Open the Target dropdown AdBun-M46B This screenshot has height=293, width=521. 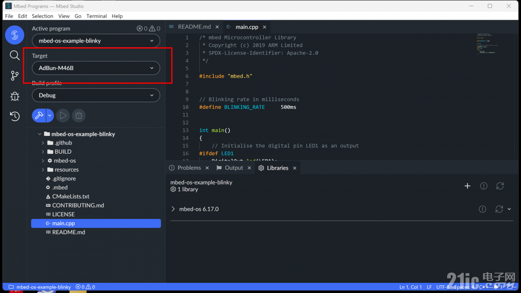(96, 68)
